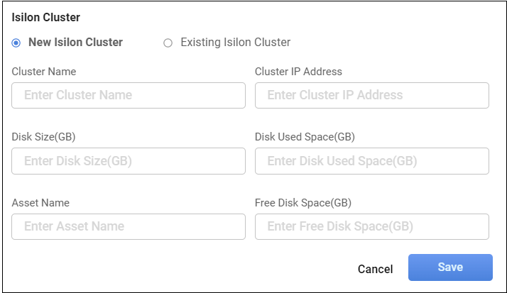507x293 pixels.
Task: Click the Free Disk Space(GB) input box
Action: click(371, 227)
